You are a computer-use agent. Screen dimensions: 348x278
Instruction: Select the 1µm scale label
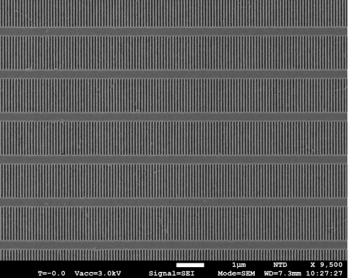coord(239,265)
